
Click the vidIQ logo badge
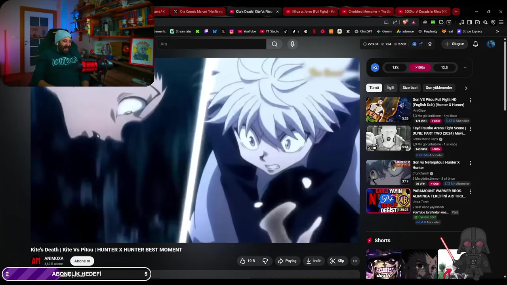coord(375,68)
